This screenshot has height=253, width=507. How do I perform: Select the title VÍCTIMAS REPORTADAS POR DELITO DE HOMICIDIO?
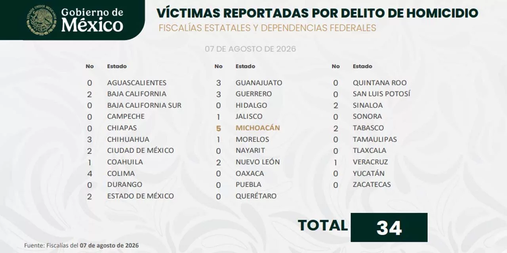pos(317,13)
